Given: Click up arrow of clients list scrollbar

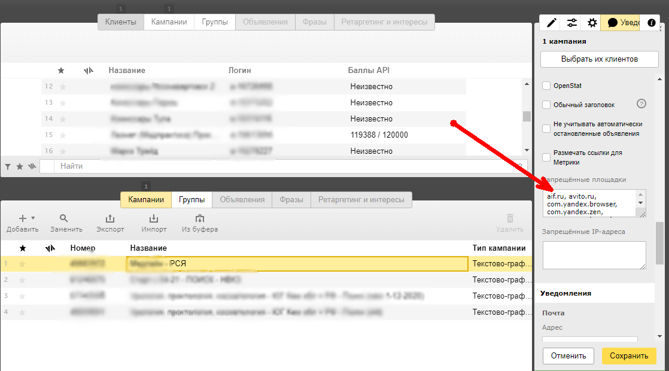Looking at the screenshot, I should (x=527, y=84).
